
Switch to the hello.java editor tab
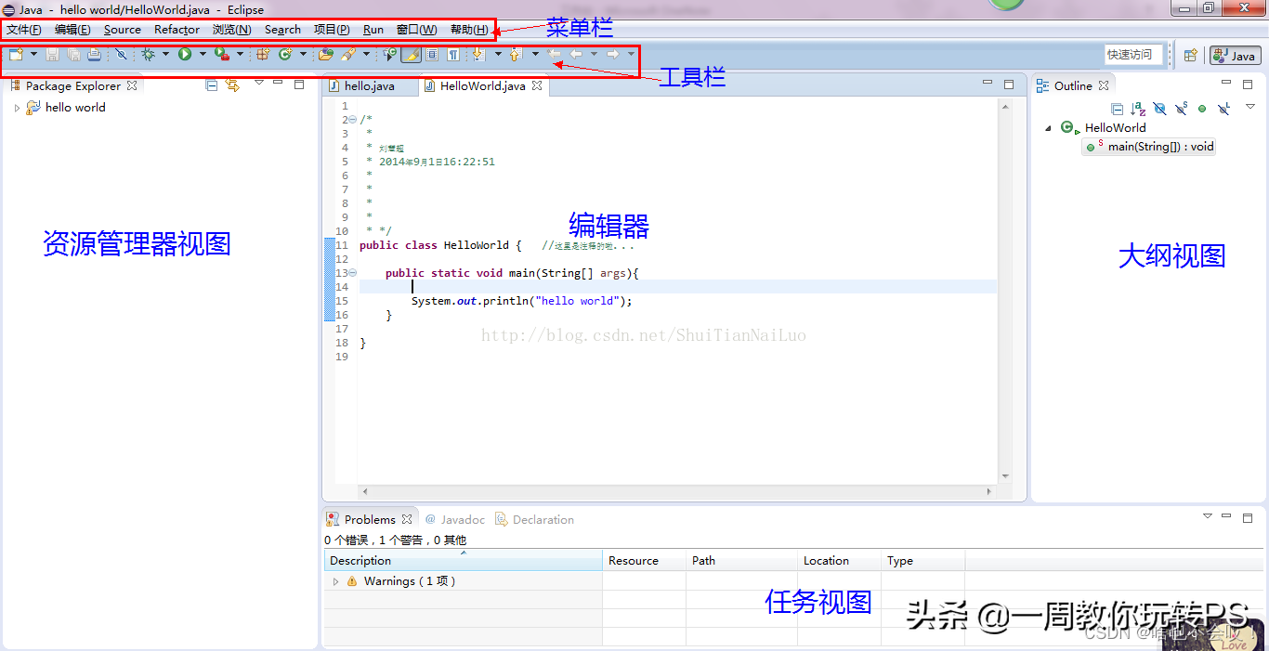[x=370, y=85]
